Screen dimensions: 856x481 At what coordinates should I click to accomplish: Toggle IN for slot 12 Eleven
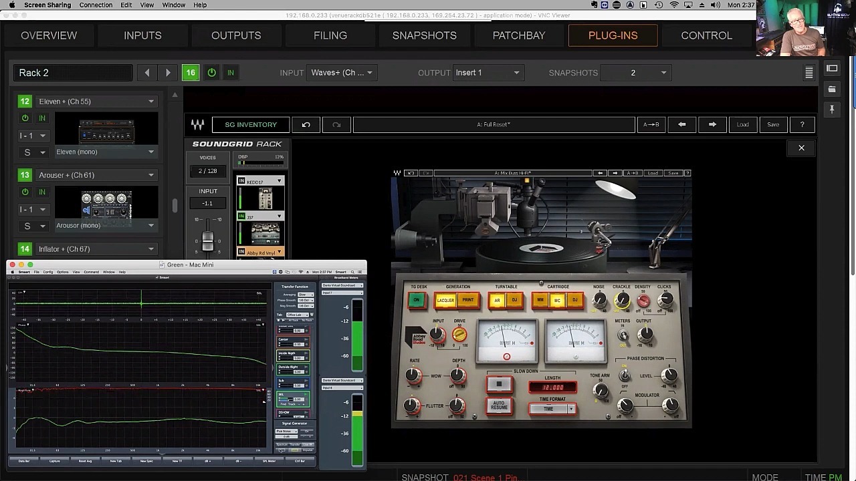click(x=42, y=118)
